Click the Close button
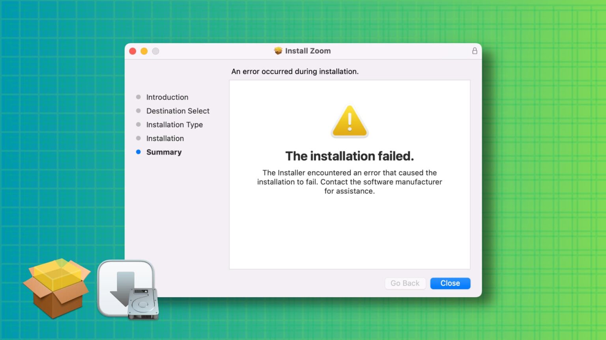The height and width of the screenshot is (340, 606). (x=450, y=283)
